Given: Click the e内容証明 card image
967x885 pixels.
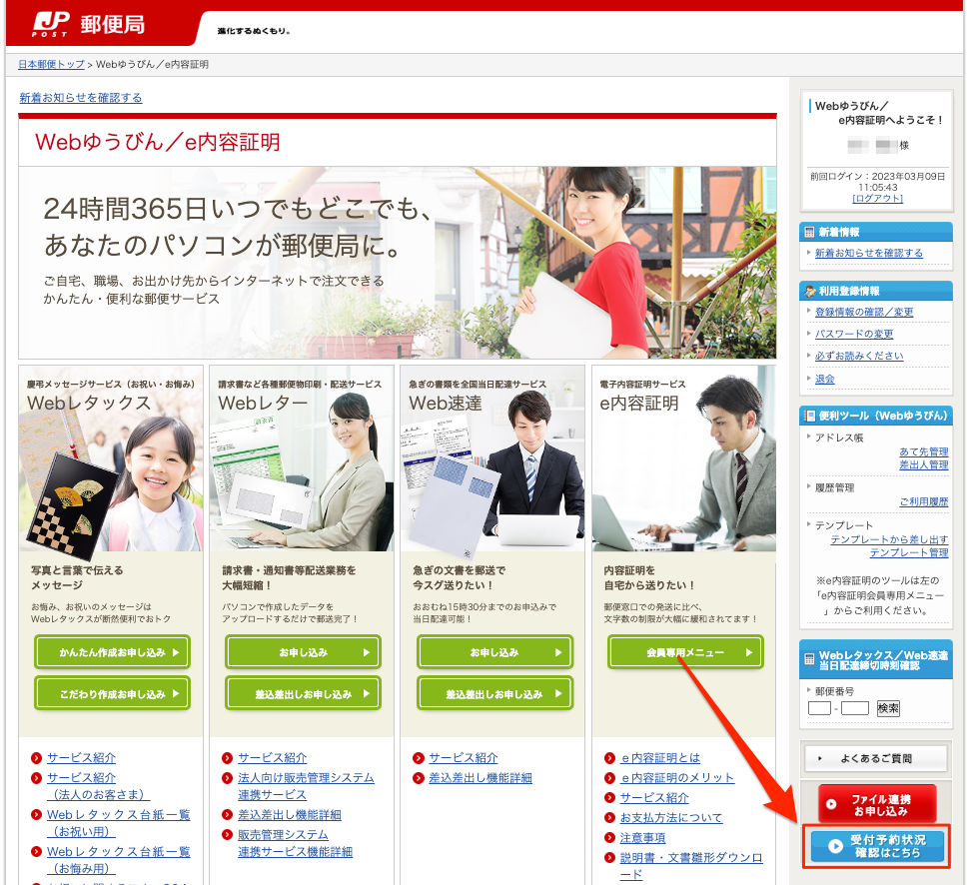Looking at the screenshot, I should click(x=683, y=458).
